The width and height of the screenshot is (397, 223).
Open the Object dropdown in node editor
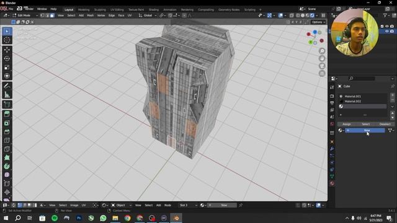pyautogui.click(x=122, y=205)
